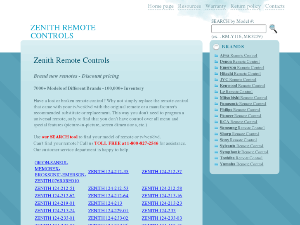300x225 pixels.
Task: Open Mitsubishi Remote Control link
Action: (x=243, y=98)
